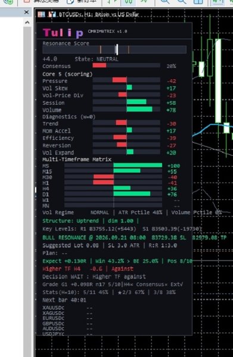Click the ATR Pctile 48% readout

(x=140, y=212)
